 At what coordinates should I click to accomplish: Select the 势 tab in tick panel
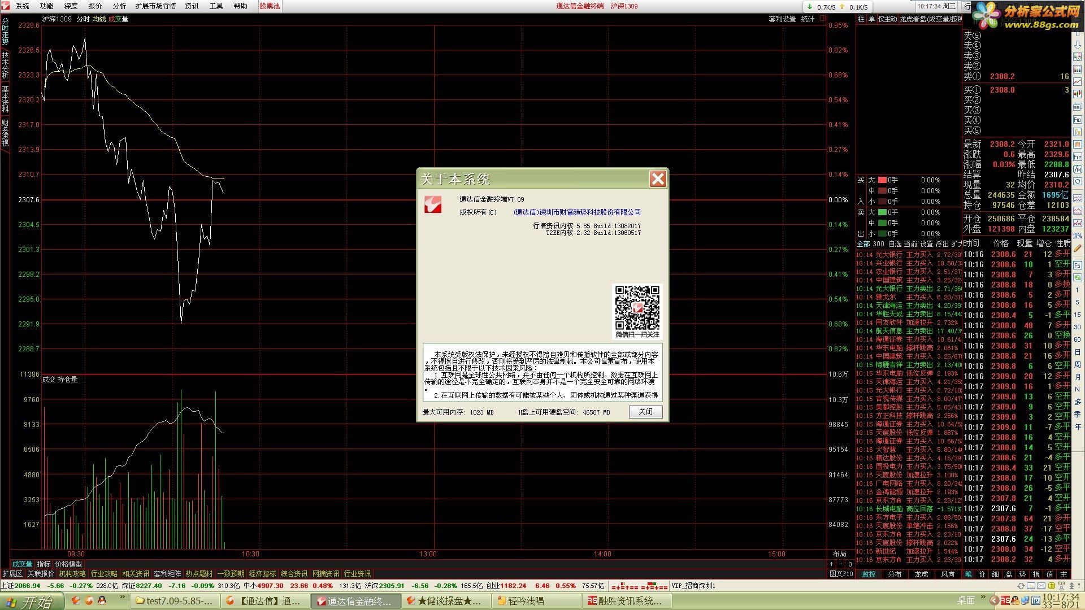click(x=1022, y=574)
